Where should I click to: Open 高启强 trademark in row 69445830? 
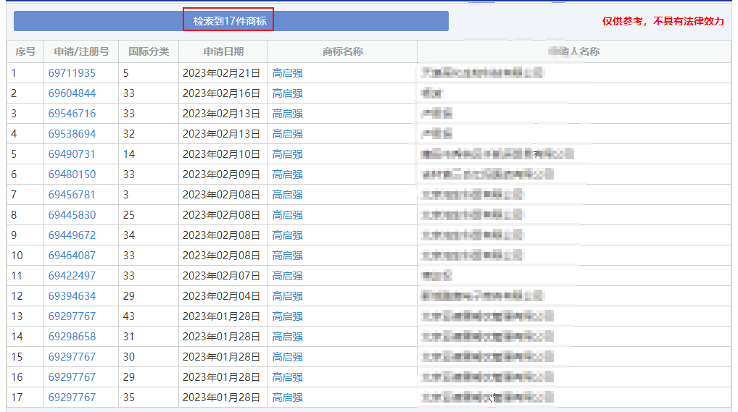coord(288,214)
